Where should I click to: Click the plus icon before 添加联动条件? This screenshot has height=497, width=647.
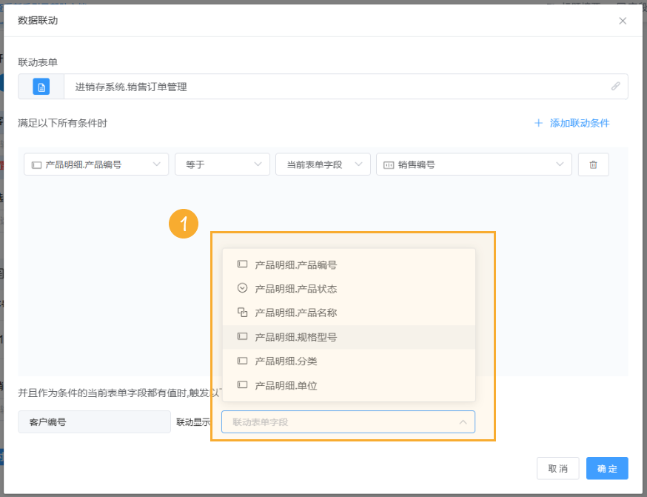pos(537,124)
